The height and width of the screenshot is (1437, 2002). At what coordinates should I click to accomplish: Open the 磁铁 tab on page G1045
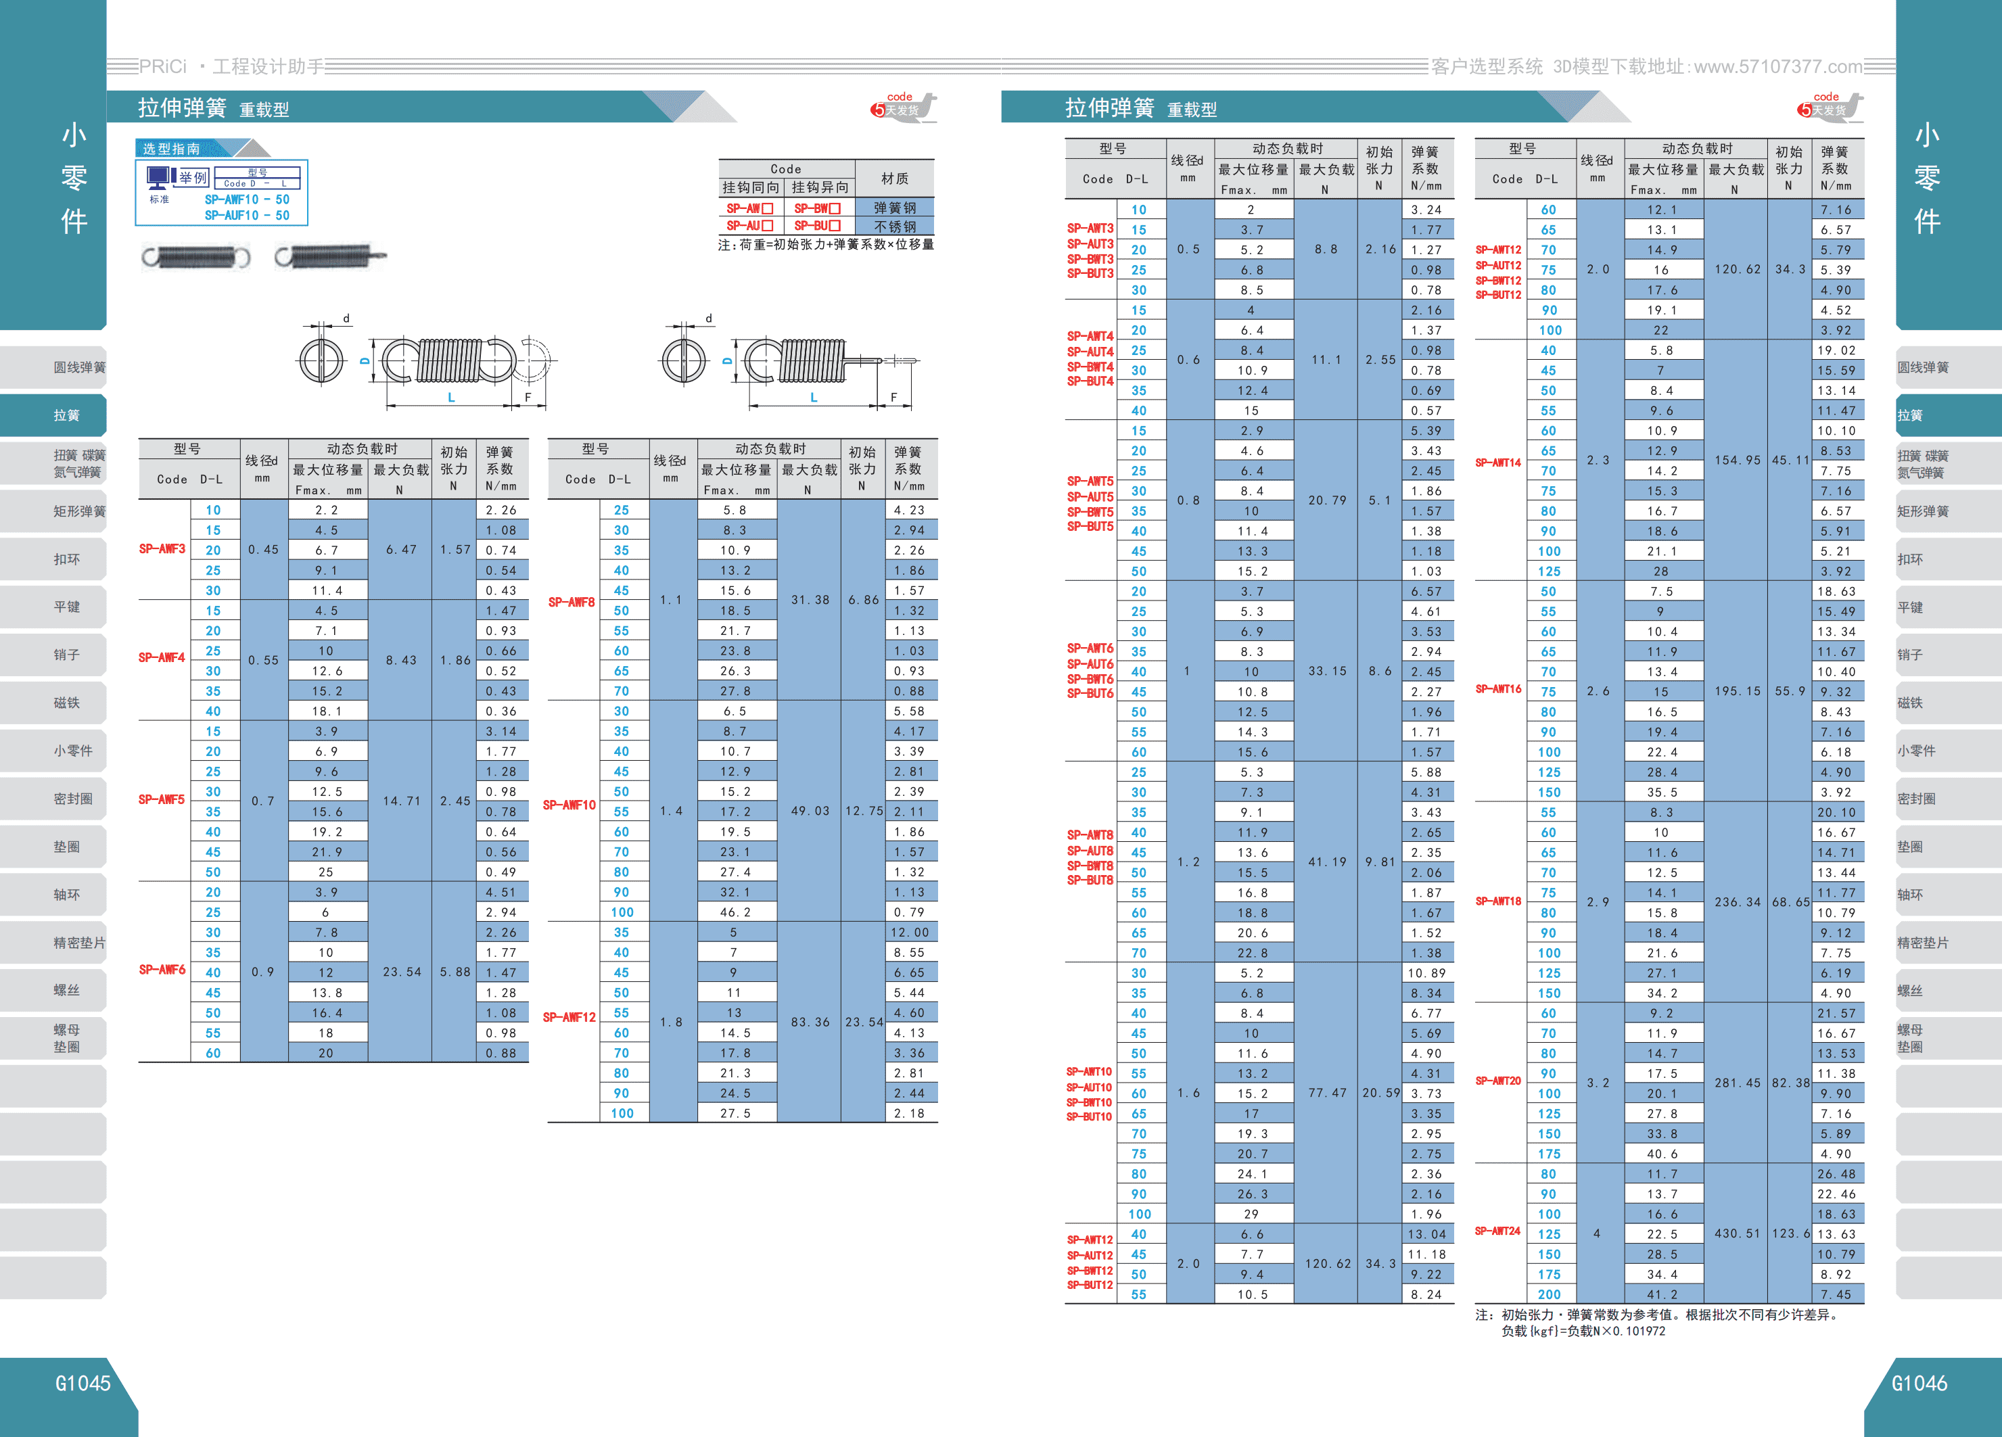click(x=54, y=703)
